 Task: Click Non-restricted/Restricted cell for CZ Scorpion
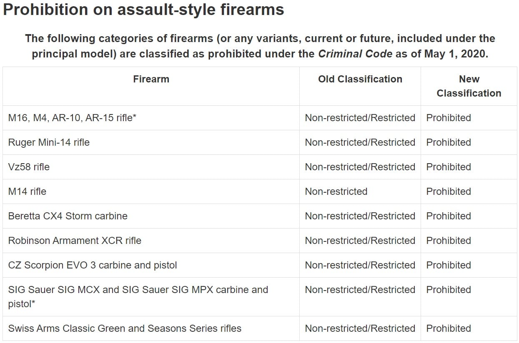pyautogui.click(x=360, y=265)
